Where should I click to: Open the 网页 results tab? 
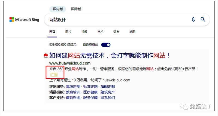[x=52, y=32]
